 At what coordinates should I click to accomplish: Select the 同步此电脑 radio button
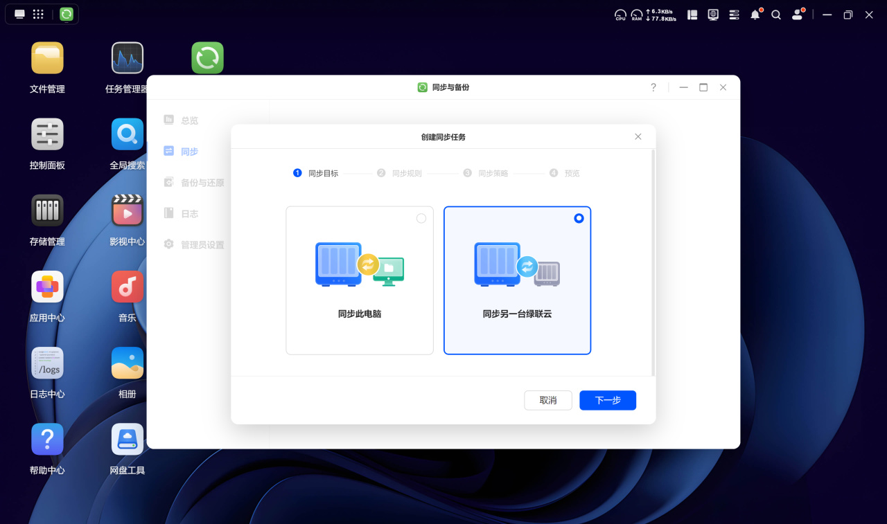click(x=421, y=219)
